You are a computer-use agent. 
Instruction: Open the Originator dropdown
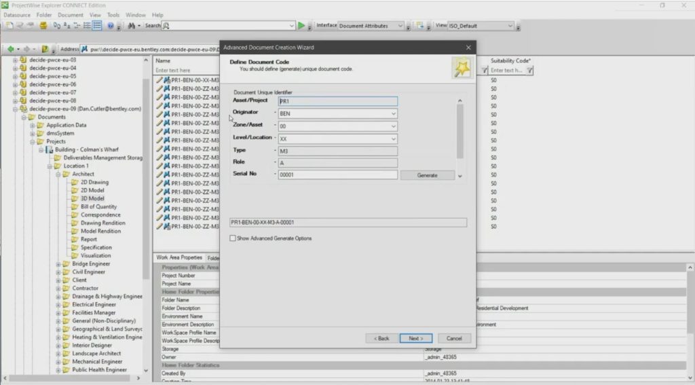[x=393, y=113]
